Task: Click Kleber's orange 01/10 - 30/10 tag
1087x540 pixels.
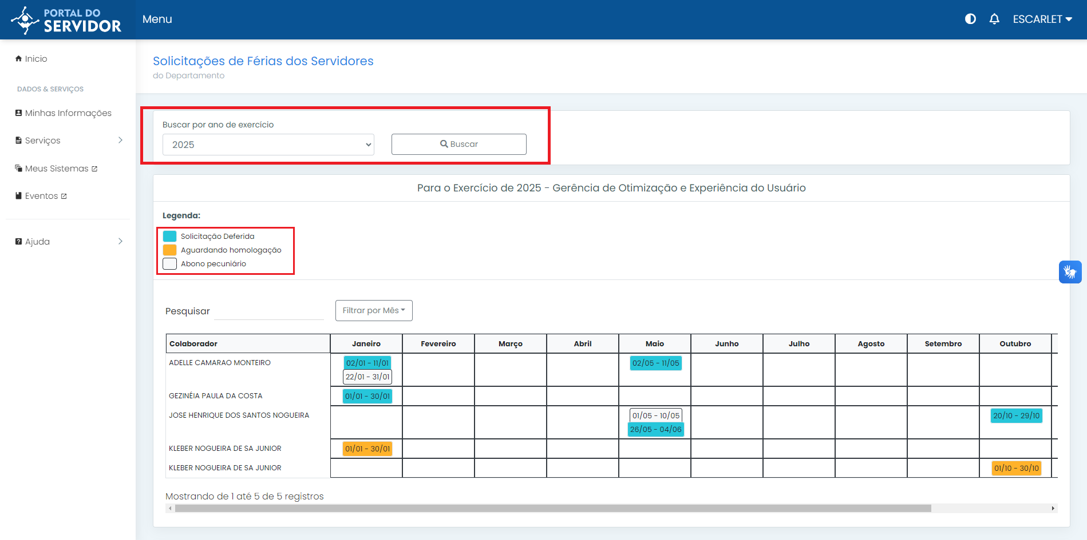Action: tap(1017, 468)
